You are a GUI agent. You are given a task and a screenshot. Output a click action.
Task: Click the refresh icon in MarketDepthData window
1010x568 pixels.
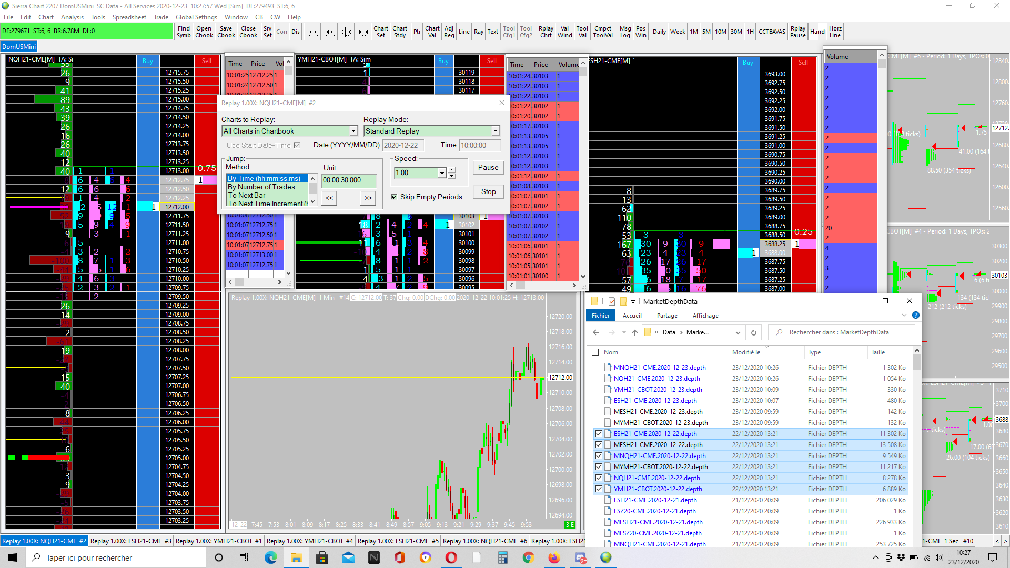coord(753,332)
